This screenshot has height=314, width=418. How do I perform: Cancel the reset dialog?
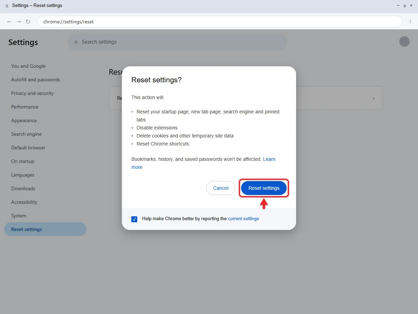tap(220, 188)
